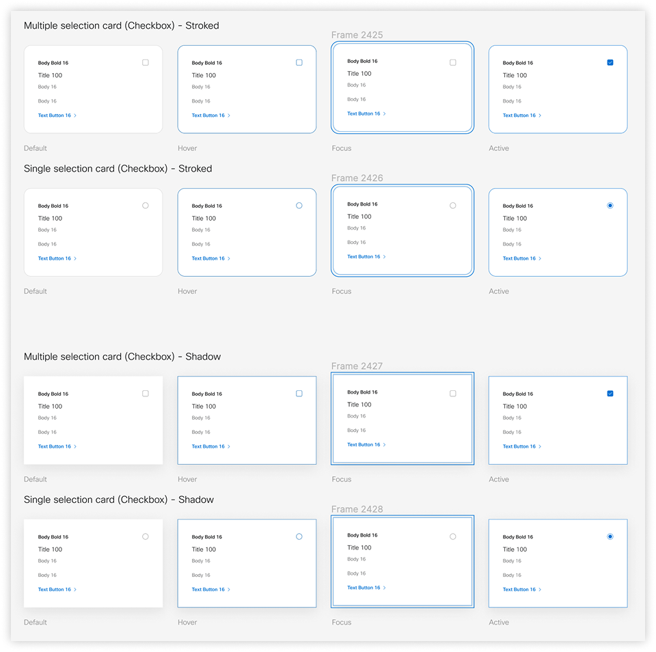The width and height of the screenshot is (656, 652).
Task: Select the Frame 2425 label
Action: tap(357, 35)
